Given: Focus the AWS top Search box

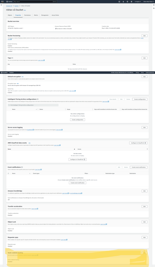Looking at the screenshot, I should click(x=35, y=2).
